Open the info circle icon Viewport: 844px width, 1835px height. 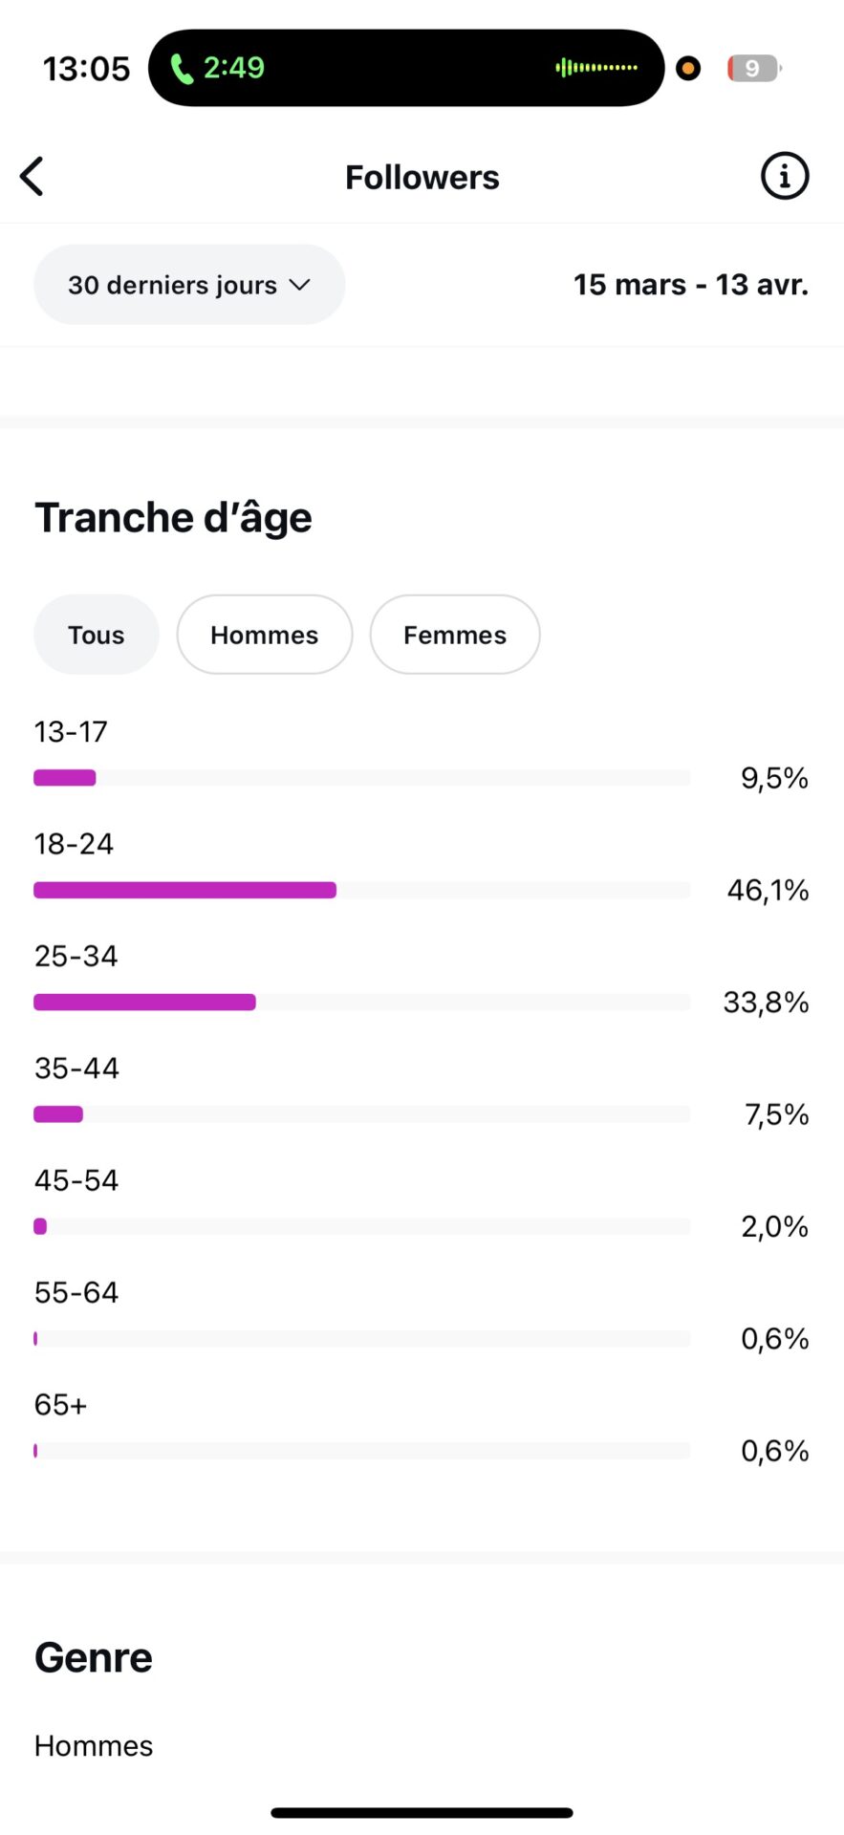coord(784,177)
